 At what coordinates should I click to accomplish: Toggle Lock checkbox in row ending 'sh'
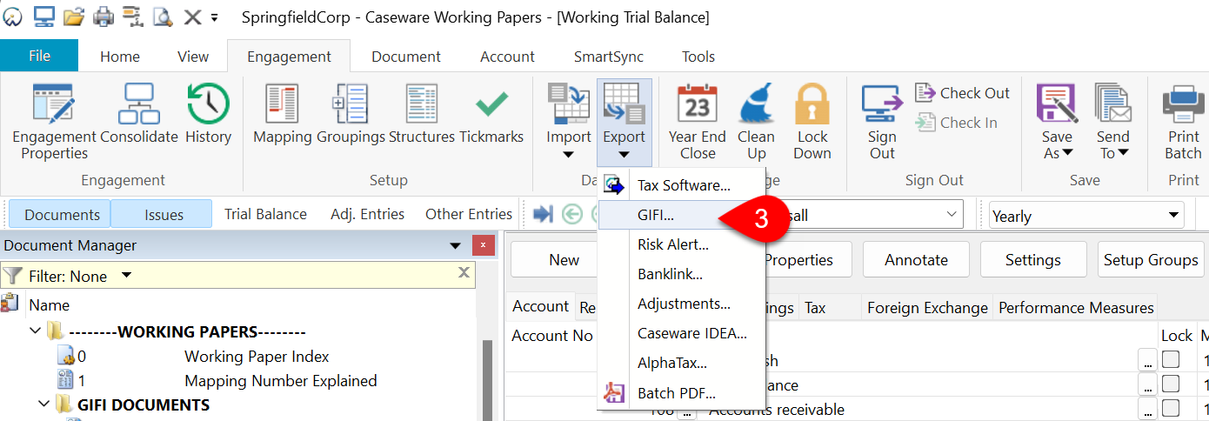click(x=1171, y=360)
